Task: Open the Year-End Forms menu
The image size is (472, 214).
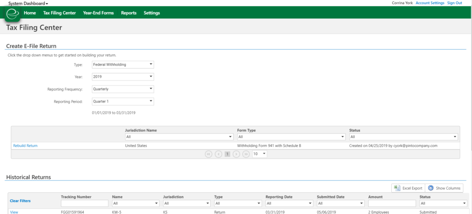Action: click(98, 13)
